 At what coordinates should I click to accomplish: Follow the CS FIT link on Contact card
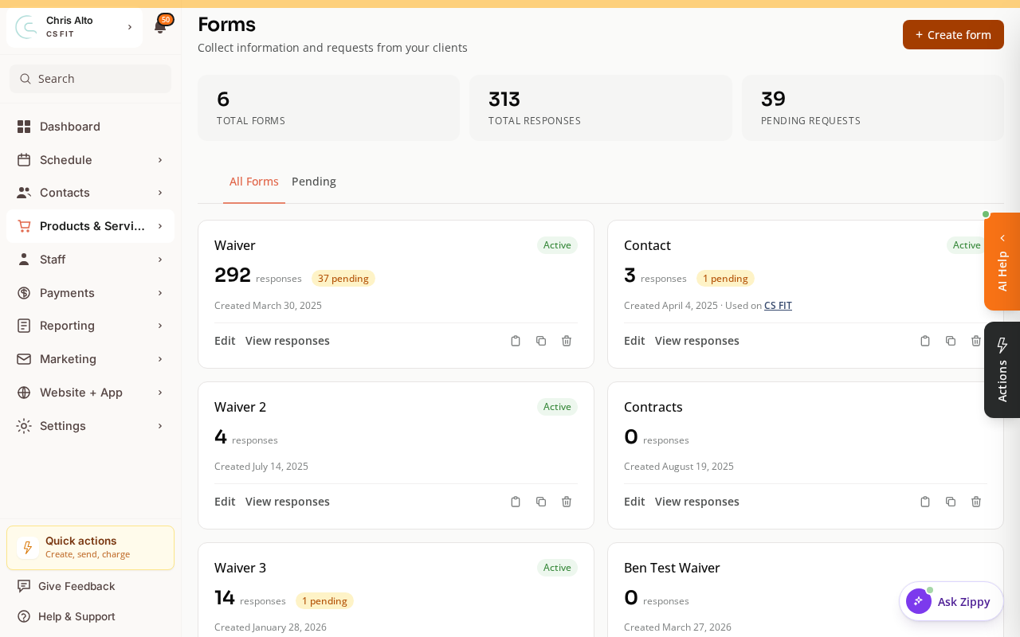tap(778, 306)
